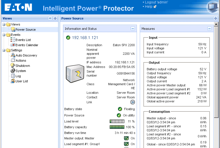The image size is (220, 148).
Task: Click the UPS device image
Action: coord(75,74)
